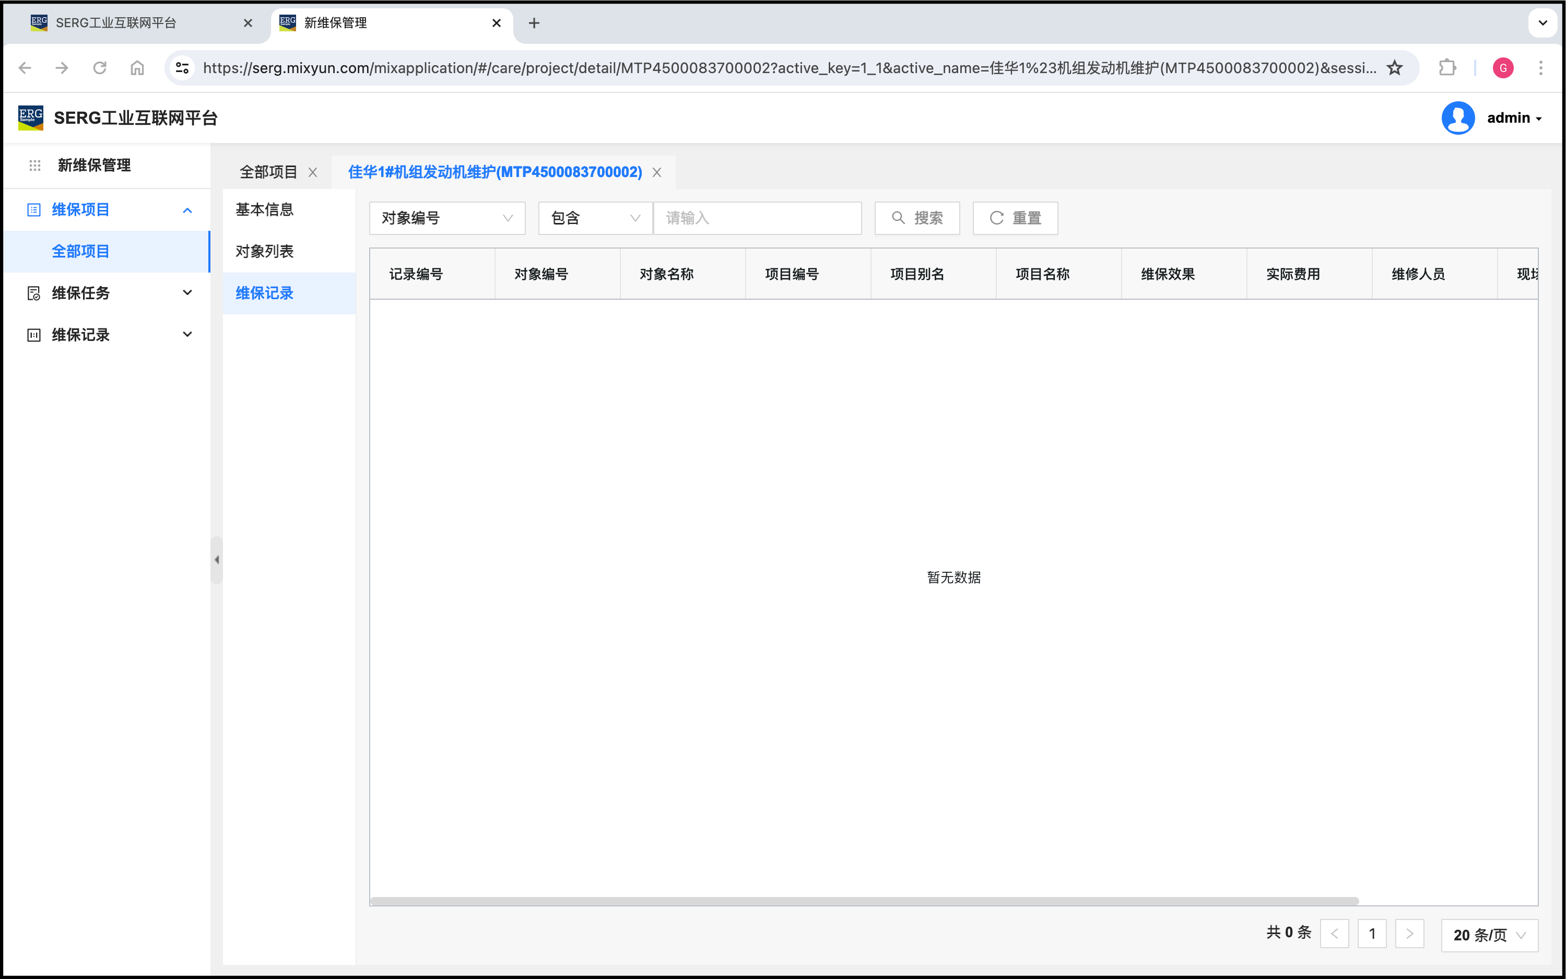The image size is (1566, 979).
Task: Click the 搜索 button
Action: coord(917,218)
